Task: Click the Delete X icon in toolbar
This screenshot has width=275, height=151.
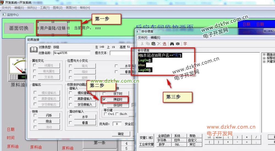Action: 159,44
